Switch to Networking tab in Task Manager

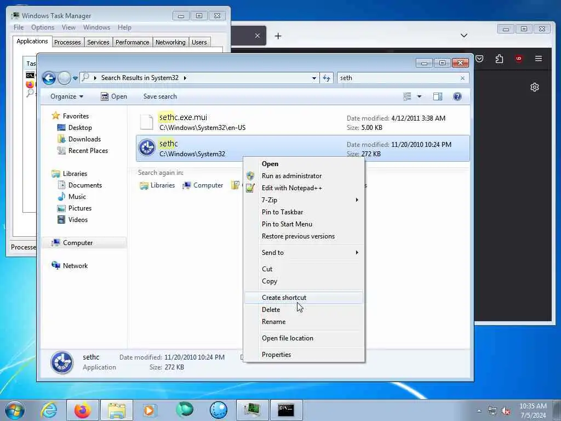(170, 42)
